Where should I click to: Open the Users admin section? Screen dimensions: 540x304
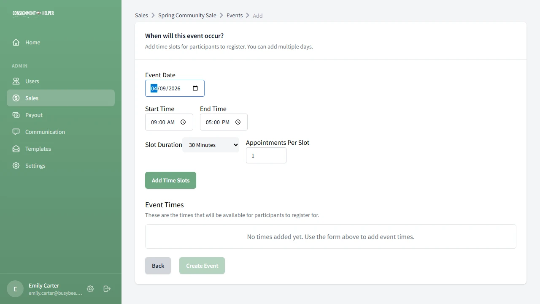[32, 81]
